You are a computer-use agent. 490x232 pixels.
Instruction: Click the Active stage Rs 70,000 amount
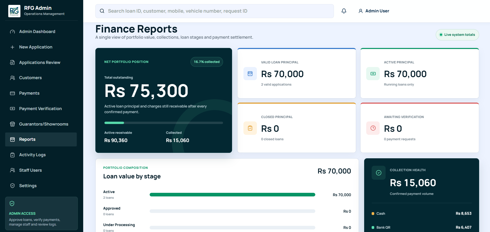342,195
